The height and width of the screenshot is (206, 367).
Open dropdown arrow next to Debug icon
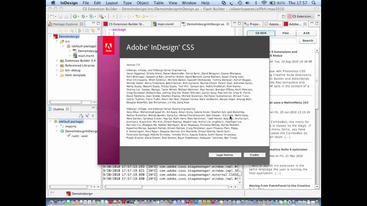point(87,17)
